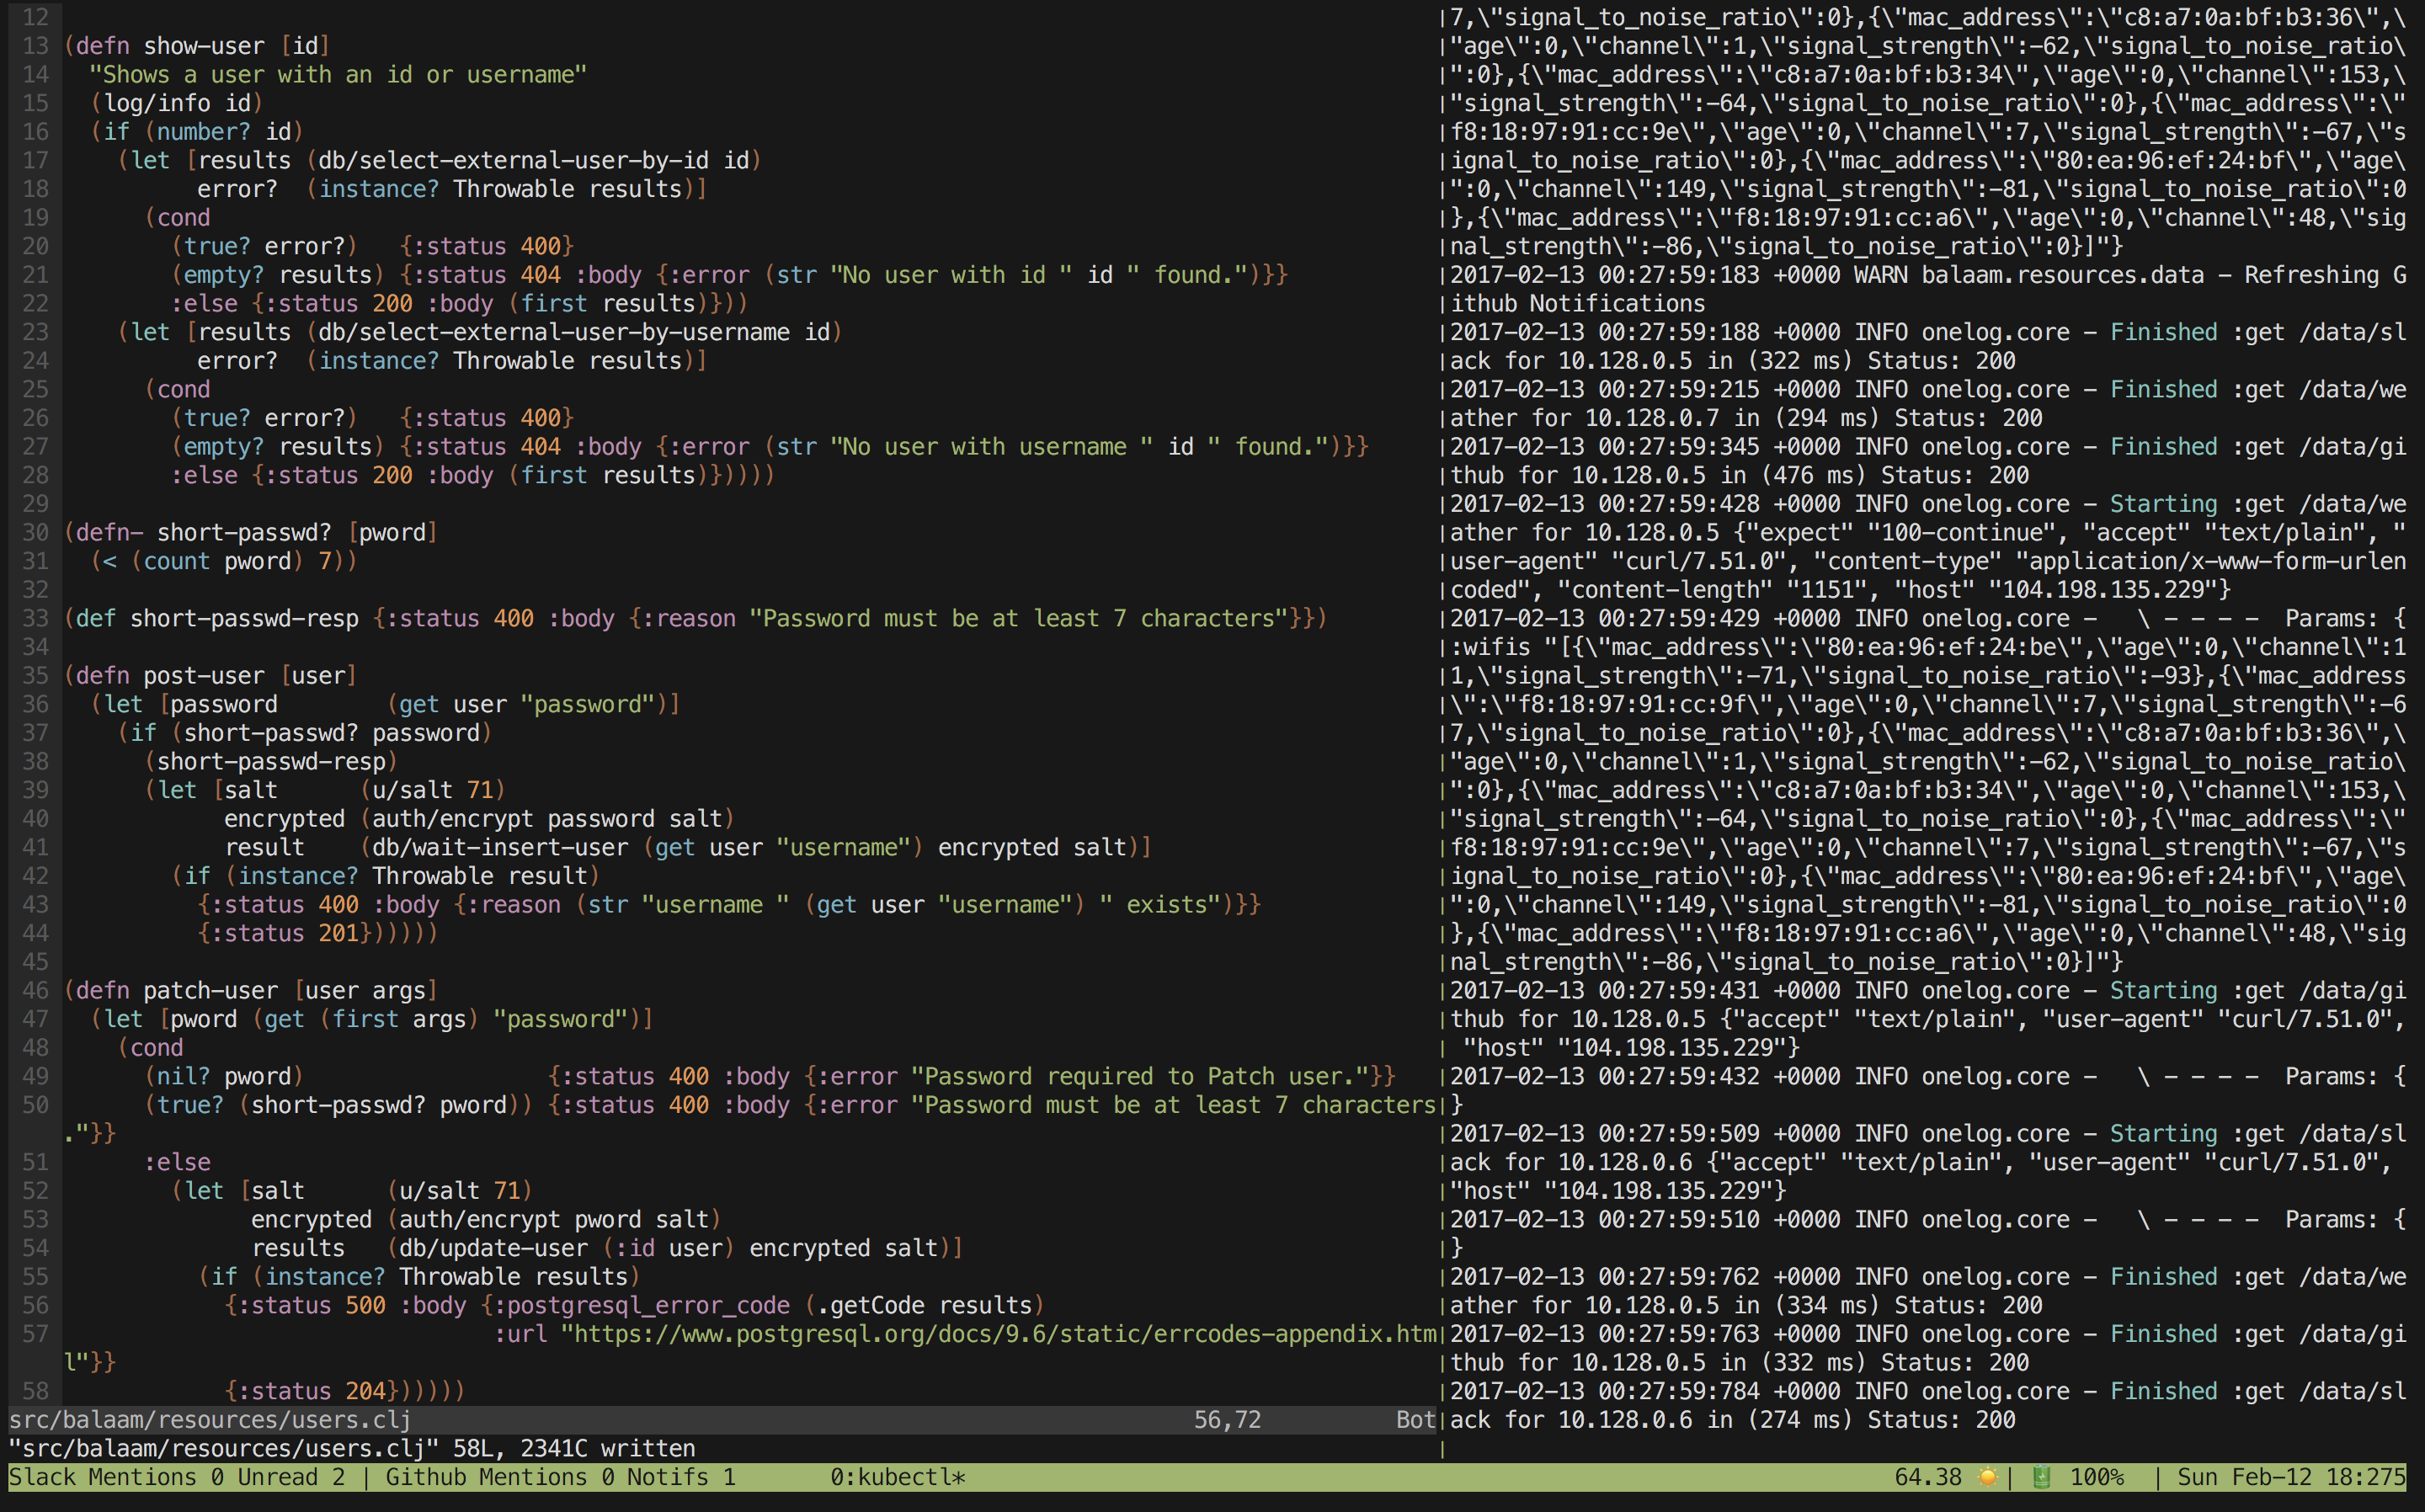Image resolution: width=2425 pixels, height=1512 pixels.
Task: Click .getCode on line 56
Action: click(871, 1306)
